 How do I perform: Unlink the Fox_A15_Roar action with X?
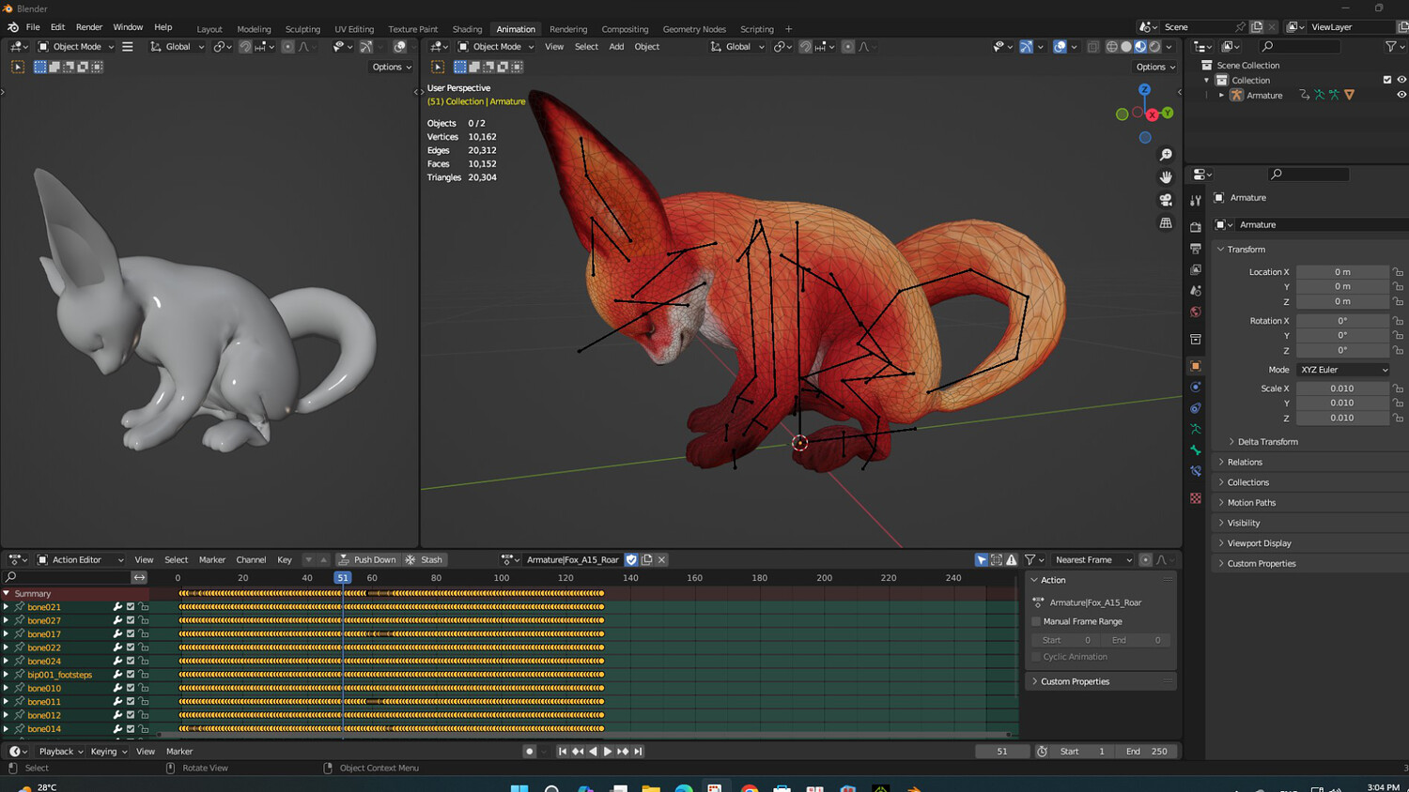pos(661,560)
